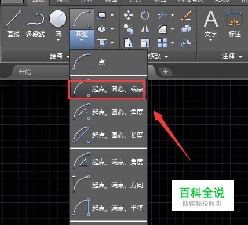
Task: Expand the Text (文字) dropdown arrow
Action: tap(211, 40)
